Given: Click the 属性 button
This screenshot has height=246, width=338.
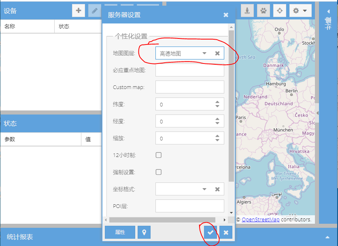Looking at the screenshot, I should point(120,232).
